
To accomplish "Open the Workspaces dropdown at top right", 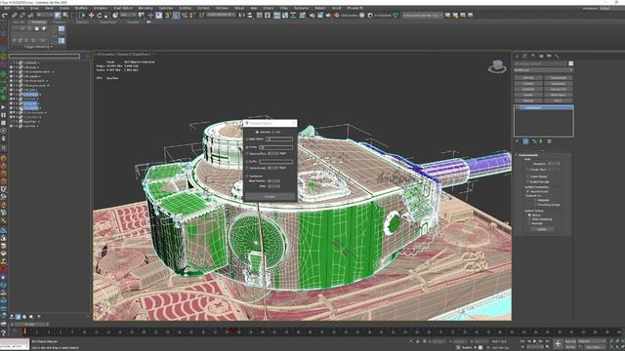I will pyautogui.click(x=611, y=8).
